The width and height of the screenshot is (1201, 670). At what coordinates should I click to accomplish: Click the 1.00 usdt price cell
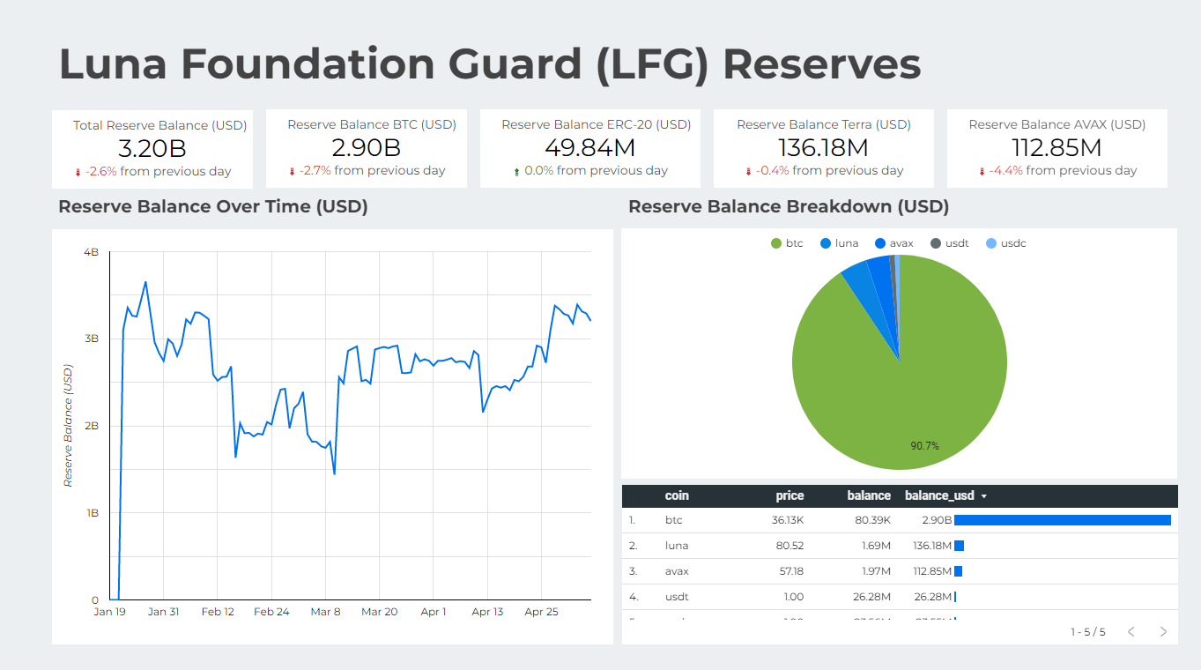[x=794, y=597]
